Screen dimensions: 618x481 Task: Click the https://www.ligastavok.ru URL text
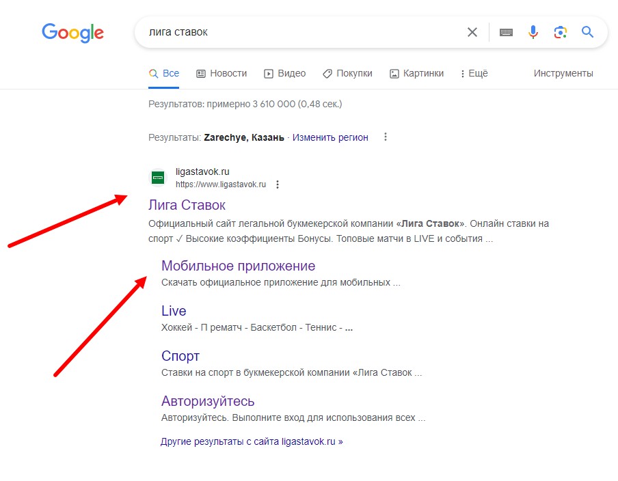(x=221, y=184)
